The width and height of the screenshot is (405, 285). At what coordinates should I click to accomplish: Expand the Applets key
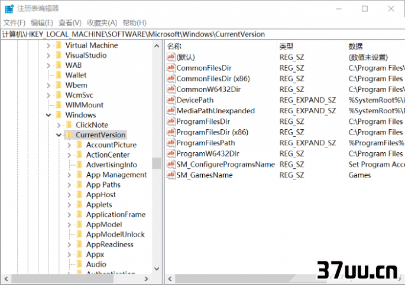69,205
